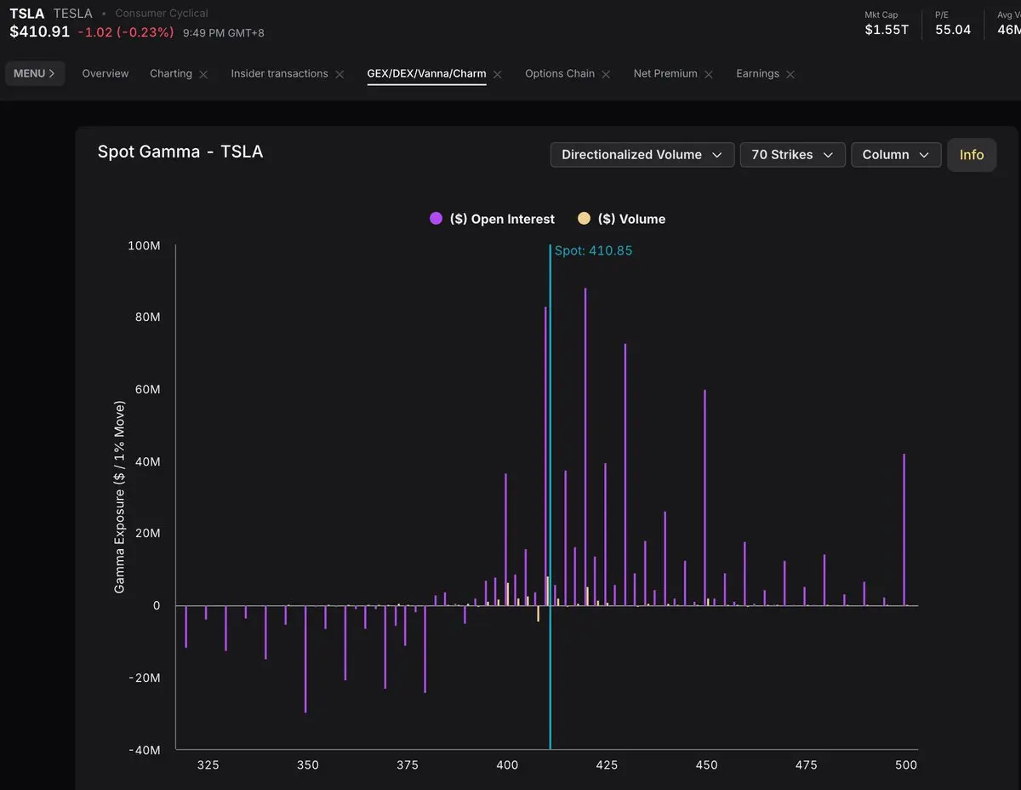The height and width of the screenshot is (790, 1021).
Task: Close the Net Premium tab
Action: (709, 75)
